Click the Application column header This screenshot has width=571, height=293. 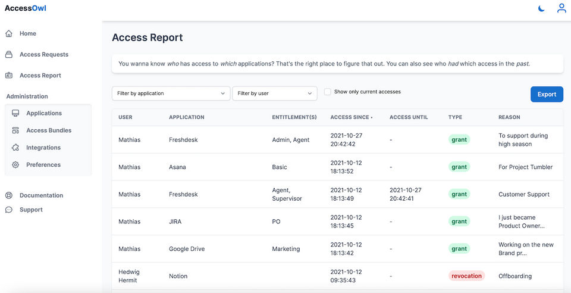tap(186, 117)
